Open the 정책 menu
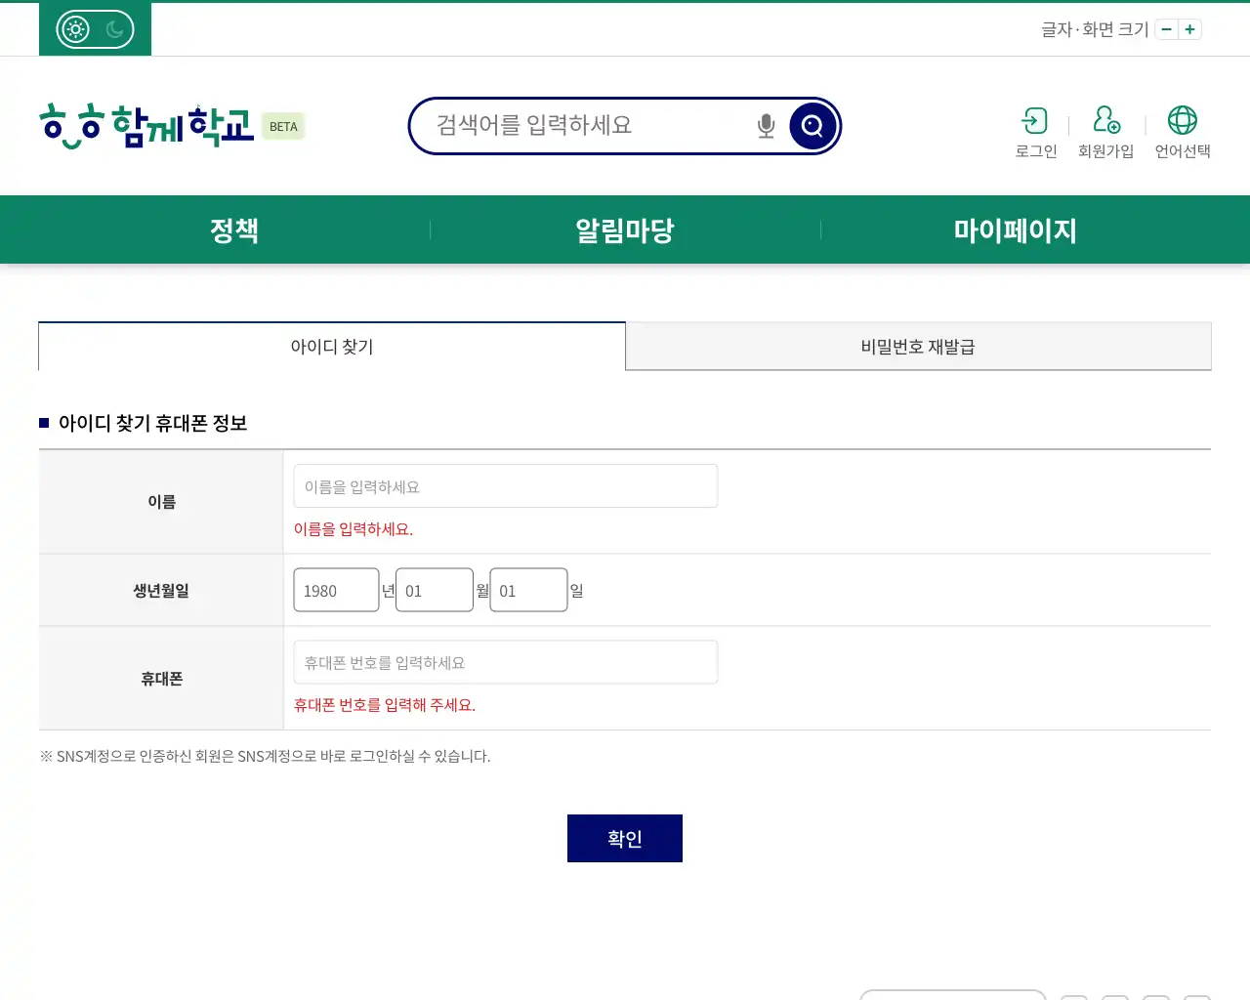 click(233, 229)
